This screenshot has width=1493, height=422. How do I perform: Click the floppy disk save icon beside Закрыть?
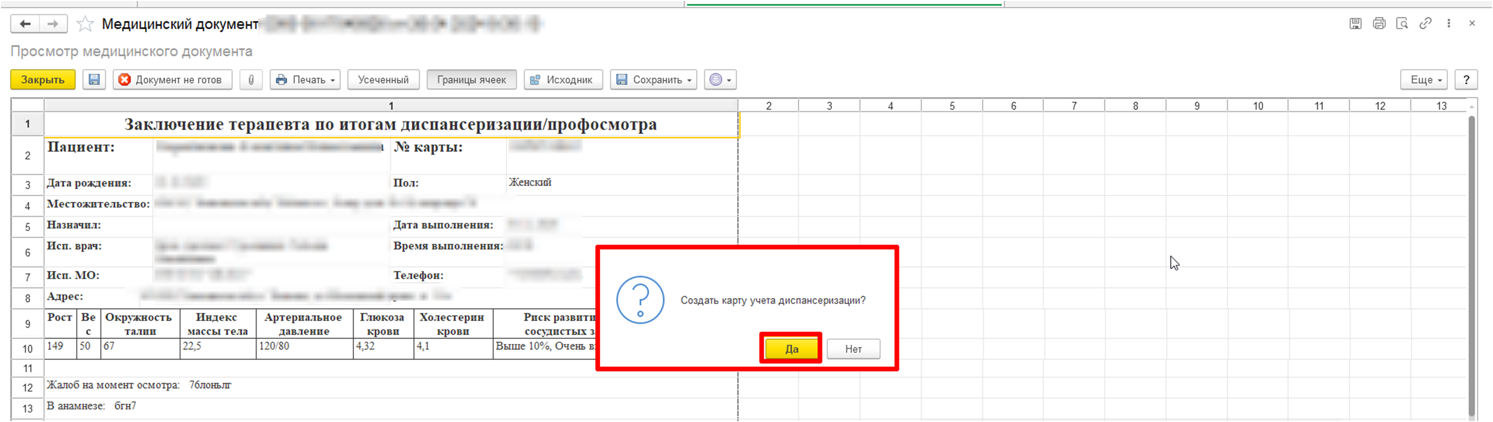[94, 80]
